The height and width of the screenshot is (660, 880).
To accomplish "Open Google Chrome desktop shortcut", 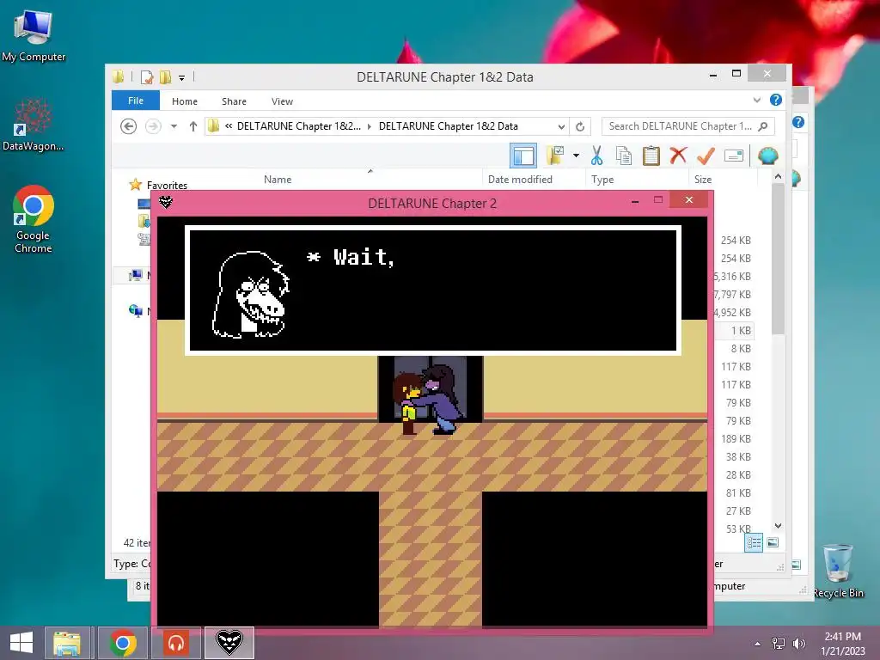I will [x=34, y=219].
